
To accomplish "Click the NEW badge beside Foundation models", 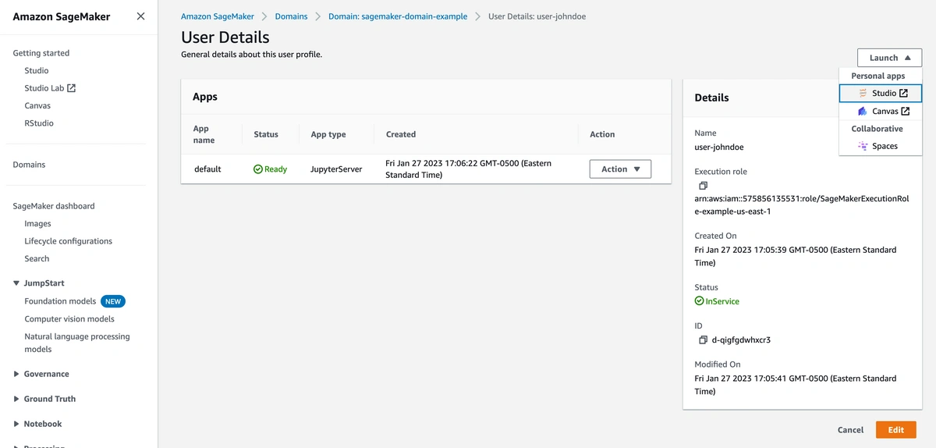I will pos(113,301).
